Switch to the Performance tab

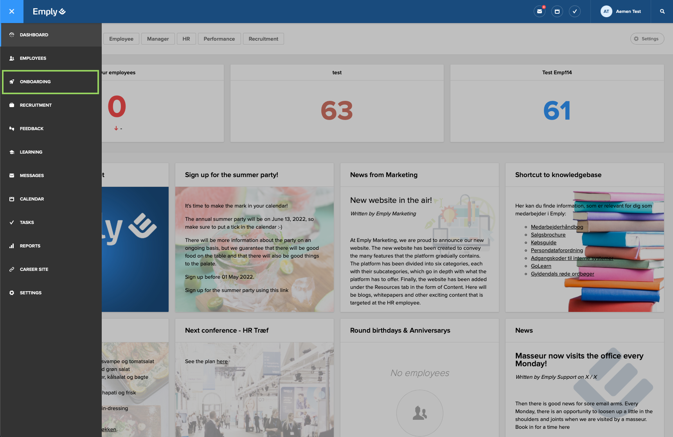pos(219,39)
